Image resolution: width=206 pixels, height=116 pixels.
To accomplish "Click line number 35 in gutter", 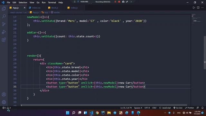I will [x=15, y=87].
